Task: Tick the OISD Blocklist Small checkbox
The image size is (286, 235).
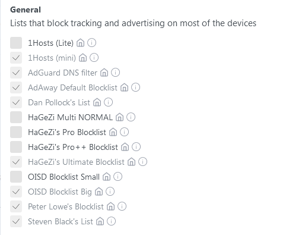Action: 16,177
